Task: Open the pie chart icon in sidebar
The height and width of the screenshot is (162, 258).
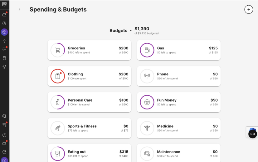Action: pyautogui.click(x=4, y=23)
